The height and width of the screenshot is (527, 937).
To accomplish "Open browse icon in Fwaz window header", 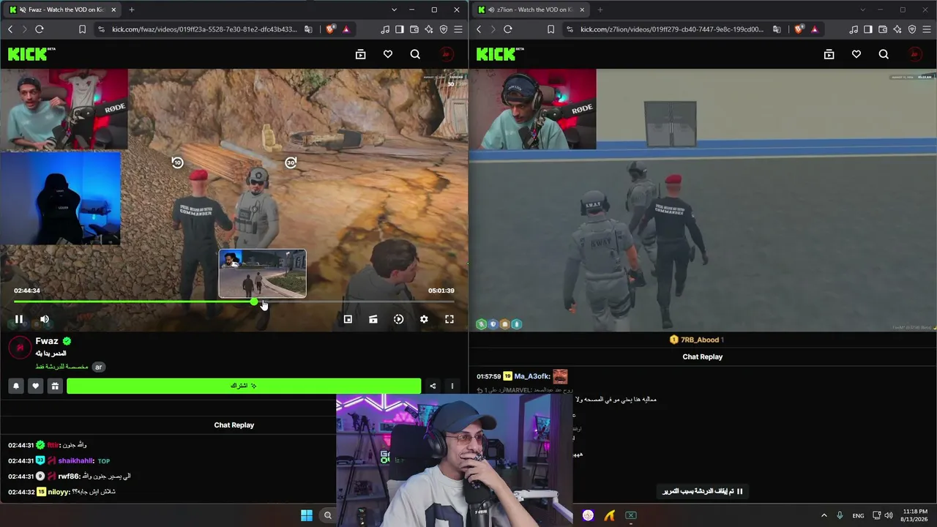I will click(x=360, y=54).
